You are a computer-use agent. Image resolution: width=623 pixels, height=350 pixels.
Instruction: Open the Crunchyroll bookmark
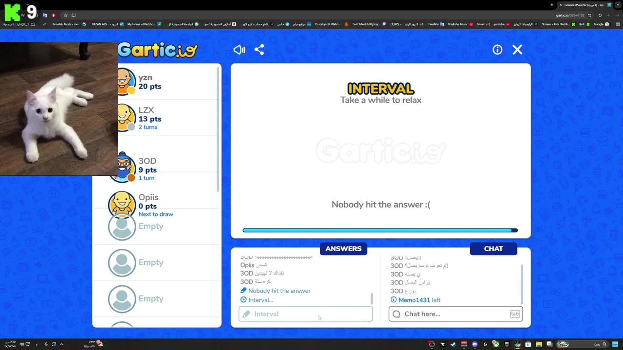coord(331,24)
